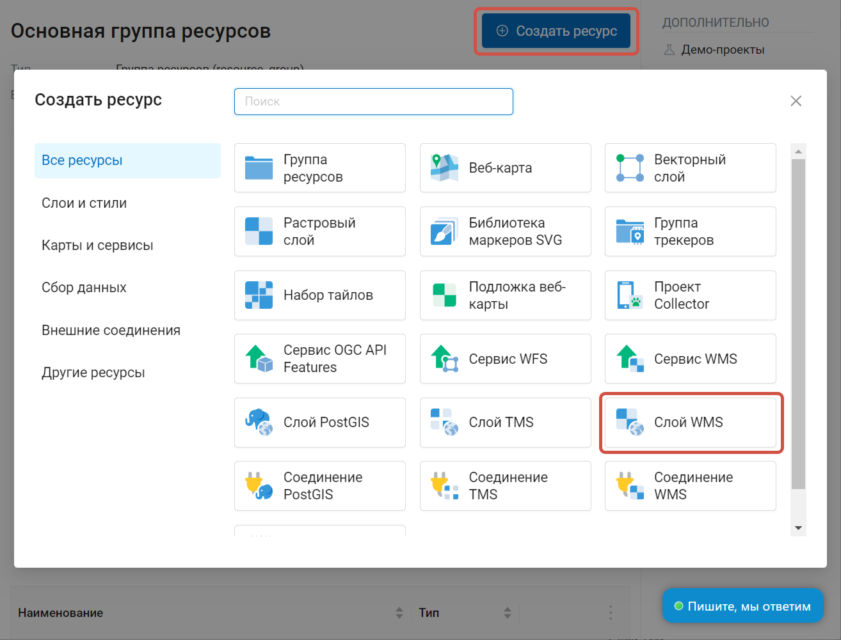Click the Растровый слой checkered icon
This screenshot has width=841, height=640.
(x=259, y=231)
